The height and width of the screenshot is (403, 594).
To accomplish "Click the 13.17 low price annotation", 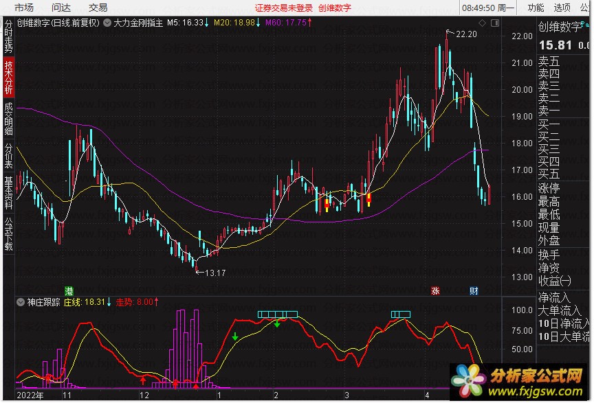I will point(215,273).
